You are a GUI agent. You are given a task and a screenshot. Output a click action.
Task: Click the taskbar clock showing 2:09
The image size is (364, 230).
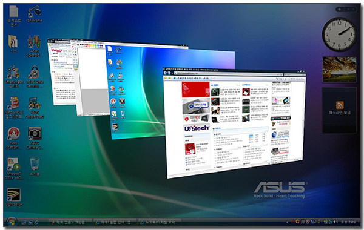348,222
